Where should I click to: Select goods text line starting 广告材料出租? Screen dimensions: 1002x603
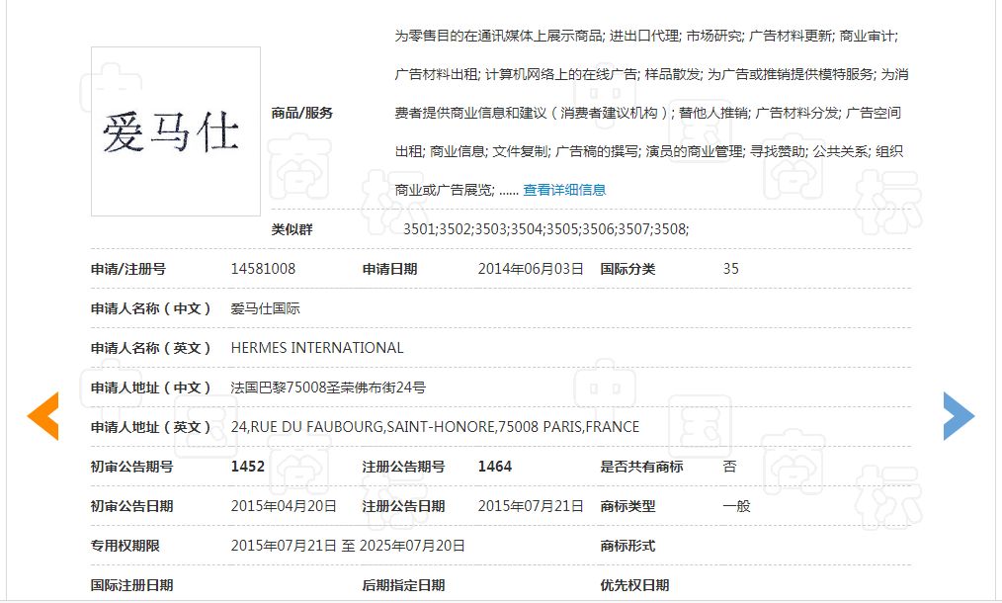point(651,74)
